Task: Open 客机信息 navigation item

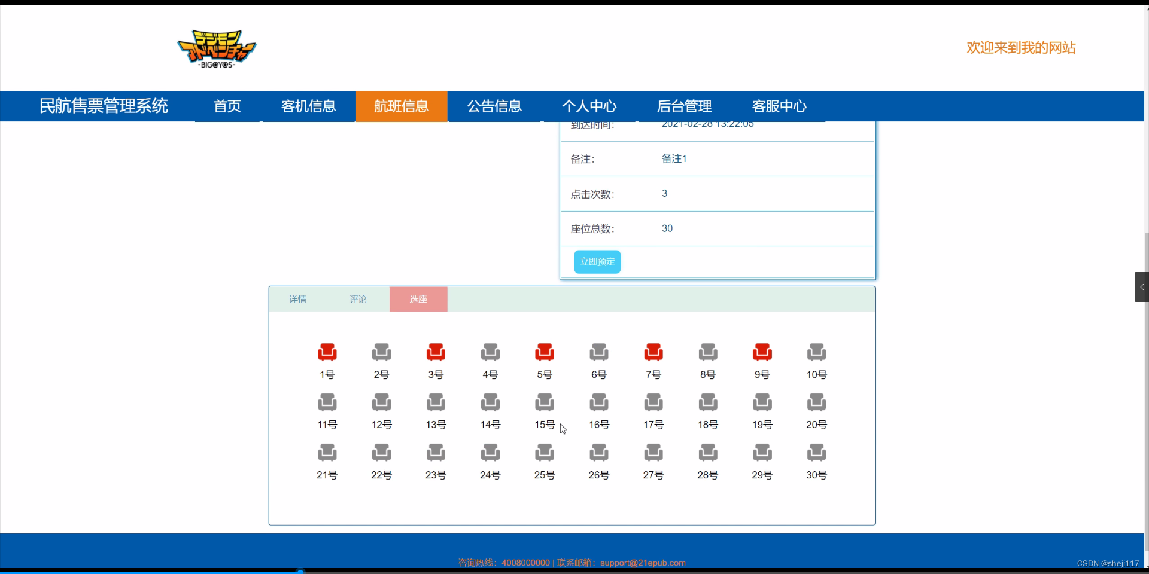Action: click(309, 106)
